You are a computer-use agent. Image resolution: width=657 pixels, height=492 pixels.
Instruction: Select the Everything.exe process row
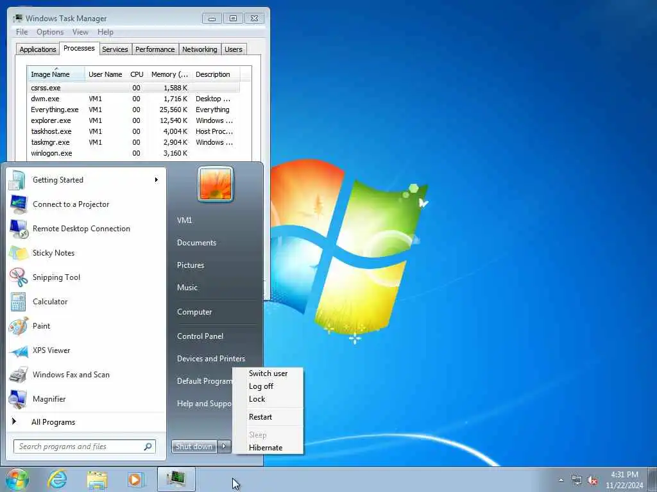134,110
